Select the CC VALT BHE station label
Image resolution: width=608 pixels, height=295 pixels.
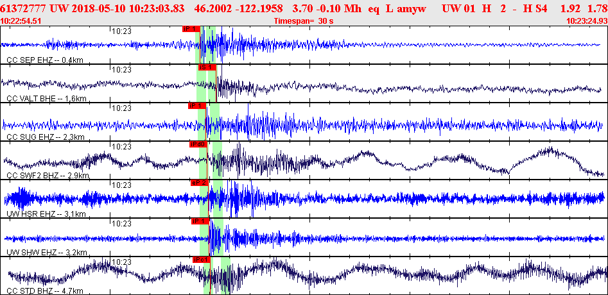[46, 98]
